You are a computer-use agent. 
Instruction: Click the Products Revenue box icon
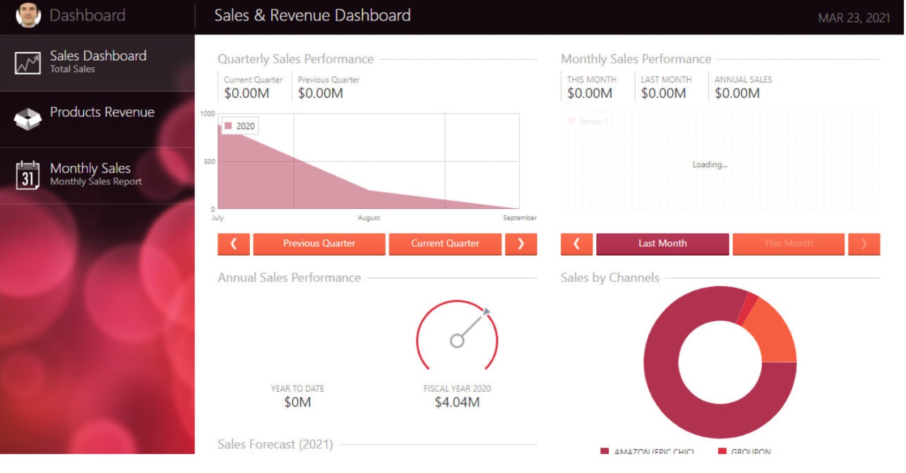click(28, 119)
